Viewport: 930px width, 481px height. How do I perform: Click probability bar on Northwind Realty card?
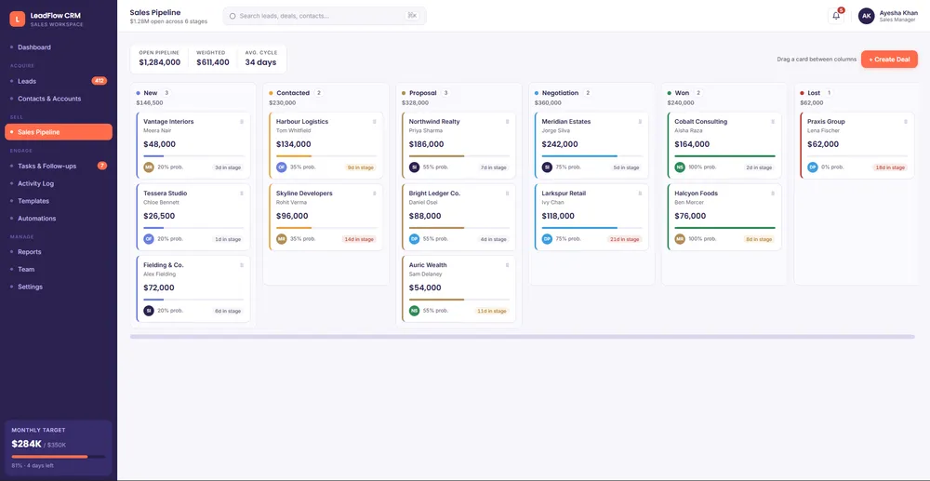click(x=458, y=156)
